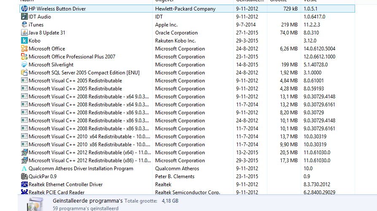Click the icon of Visual C++ 2008 x64 dated 11-7-2014
Screen dimensions: 377x211
pyautogui.click(x=24, y=105)
